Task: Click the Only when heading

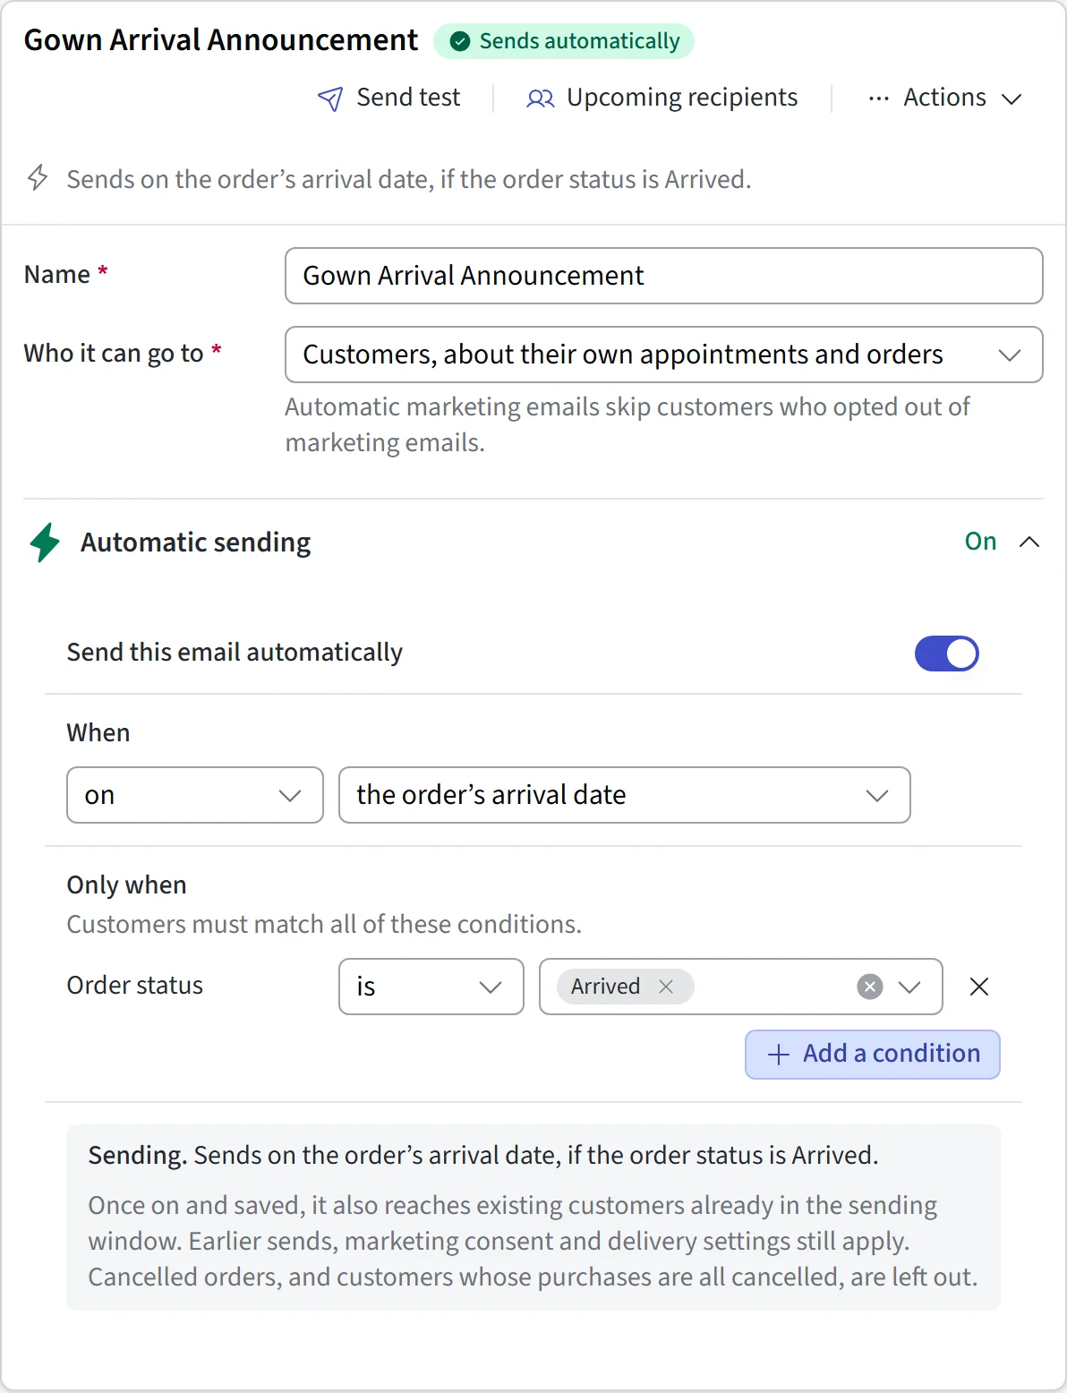Action: pos(127,885)
